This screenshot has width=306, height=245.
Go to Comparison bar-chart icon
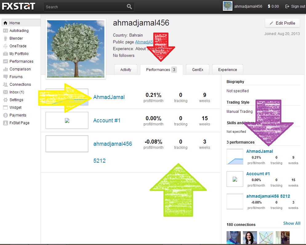[5, 69]
